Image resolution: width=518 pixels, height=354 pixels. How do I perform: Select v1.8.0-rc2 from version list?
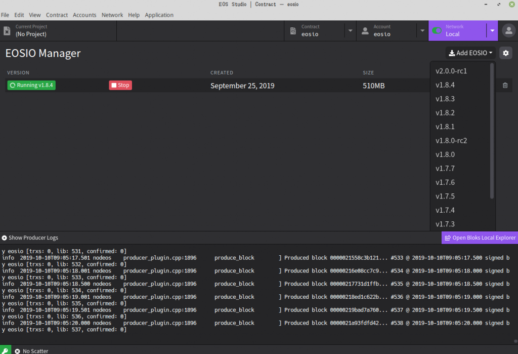click(460, 141)
